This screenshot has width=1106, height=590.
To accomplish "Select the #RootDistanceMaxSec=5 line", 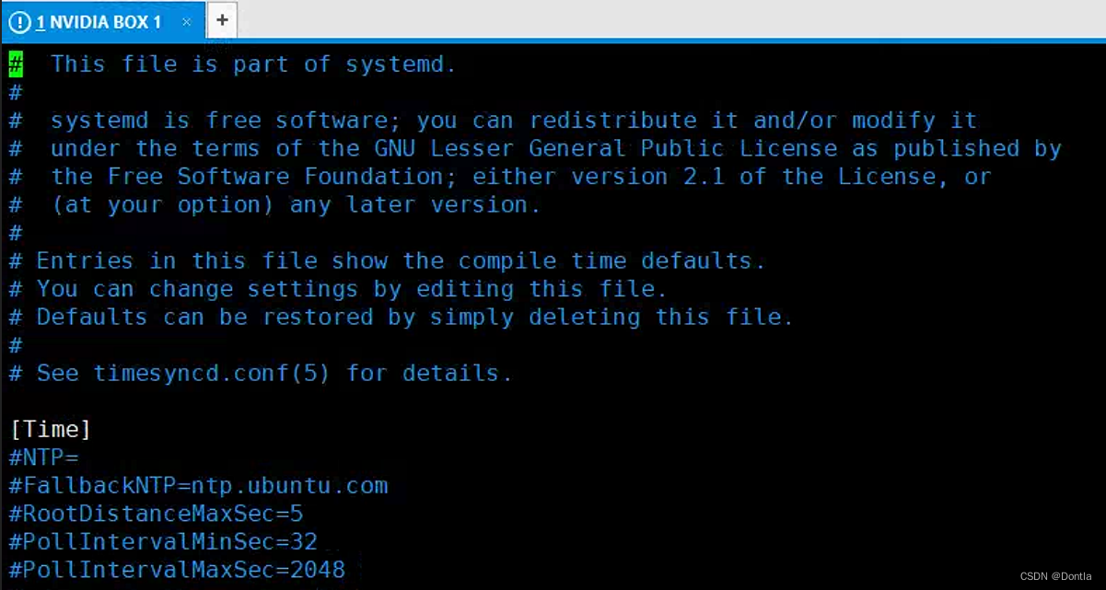I will pyautogui.click(x=157, y=514).
